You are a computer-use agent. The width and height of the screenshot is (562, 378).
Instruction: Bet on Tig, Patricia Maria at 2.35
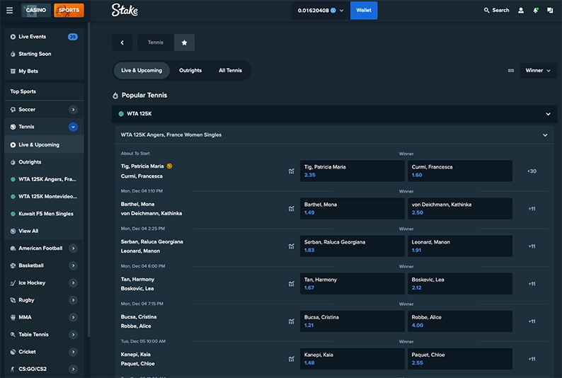pyautogui.click(x=352, y=171)
